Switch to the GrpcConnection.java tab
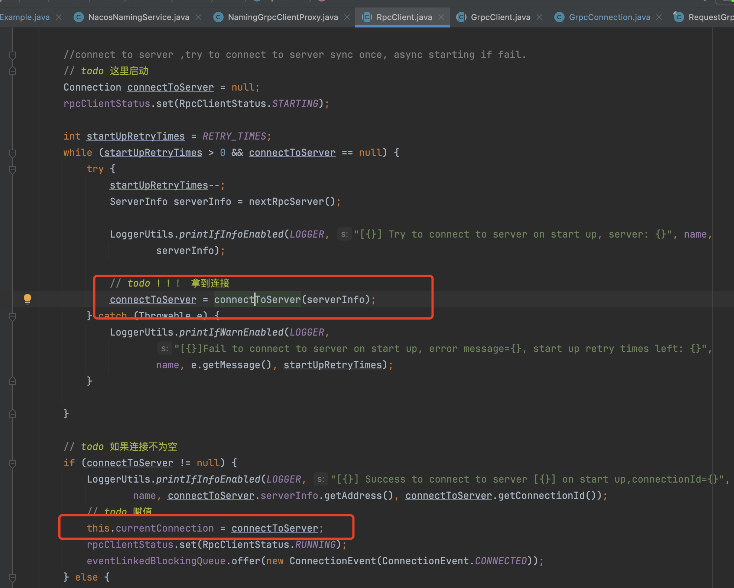734x588 pixels. point(610,17)
